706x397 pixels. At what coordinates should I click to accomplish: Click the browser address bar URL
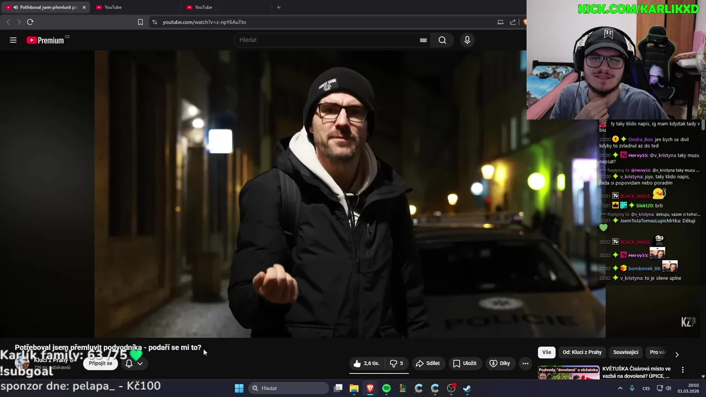204,22
